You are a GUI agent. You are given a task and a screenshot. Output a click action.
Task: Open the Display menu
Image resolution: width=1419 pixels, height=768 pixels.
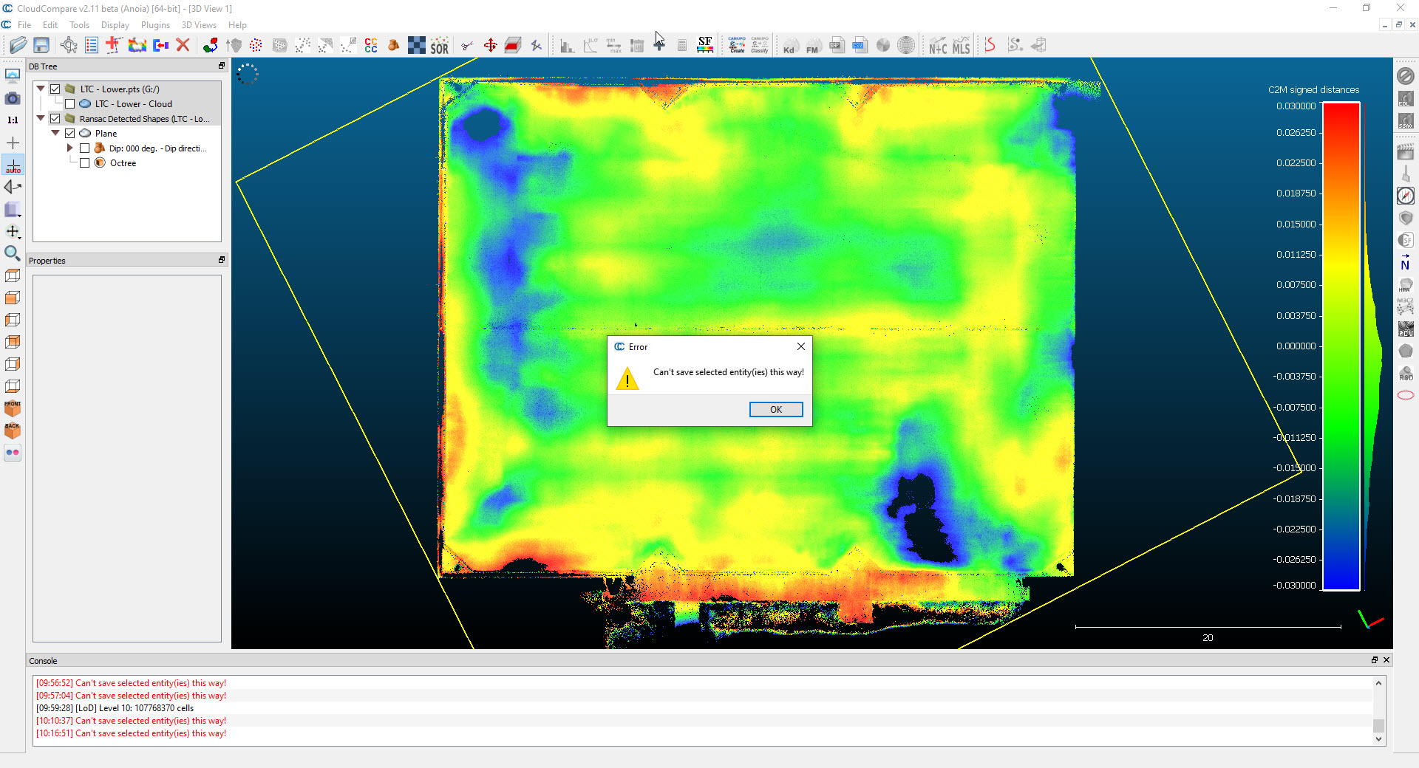115,25
